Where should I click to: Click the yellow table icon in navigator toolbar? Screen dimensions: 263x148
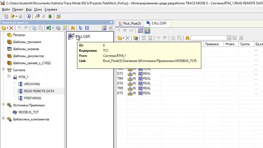[65, 28]
